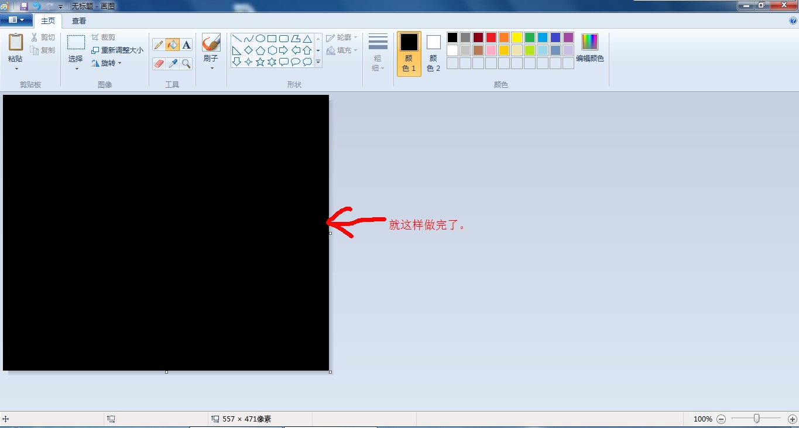The height and width of the screenshot is (428, 799).
Task: Choose the Line shape
Action: click(x=237, y=39)
